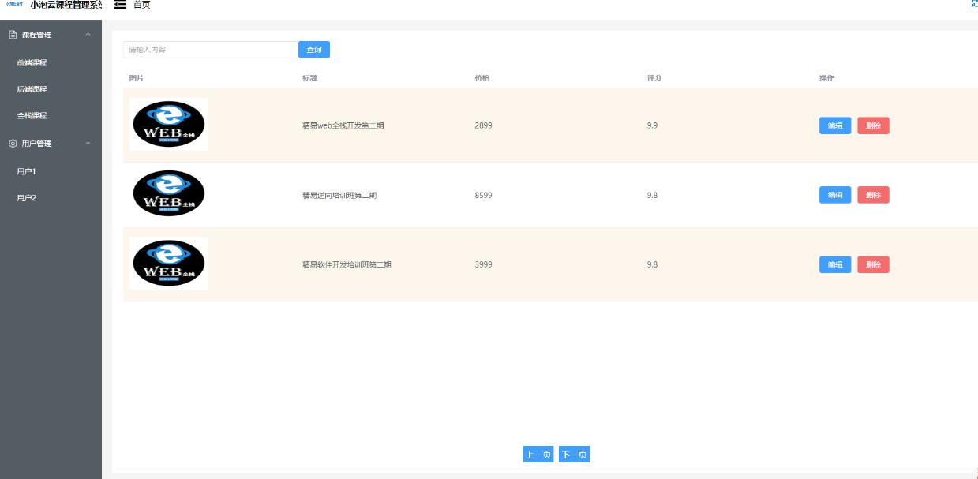
Task: Click the document icon beside 课程管理
Action: click(x=13, y=35)
